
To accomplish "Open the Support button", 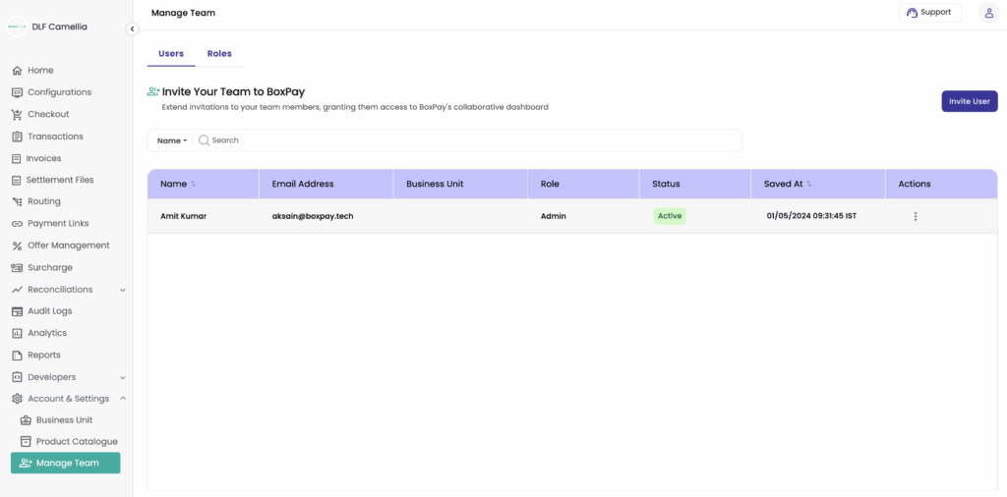I will 930,12.
